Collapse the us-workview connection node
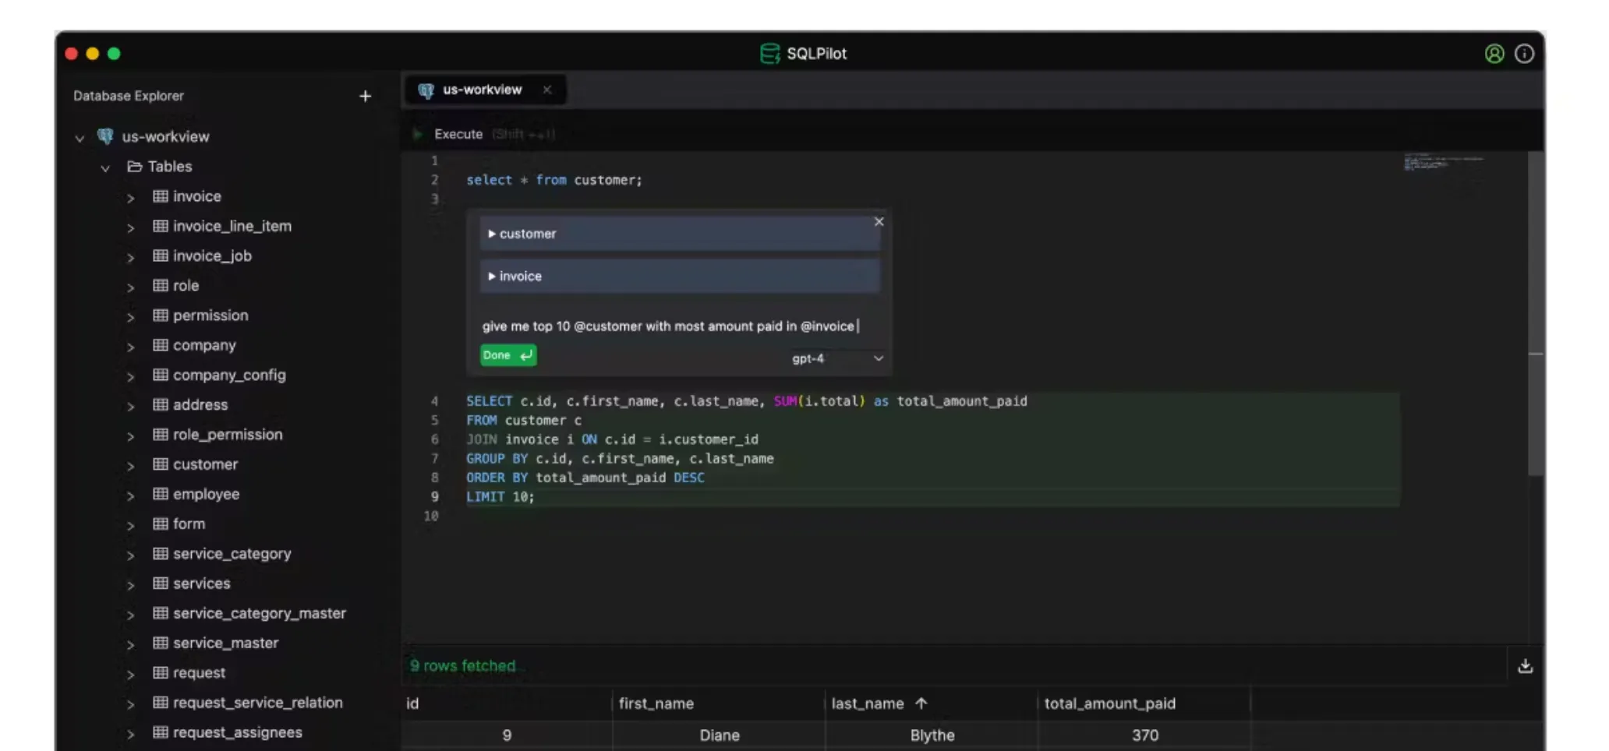 point(80,138)
